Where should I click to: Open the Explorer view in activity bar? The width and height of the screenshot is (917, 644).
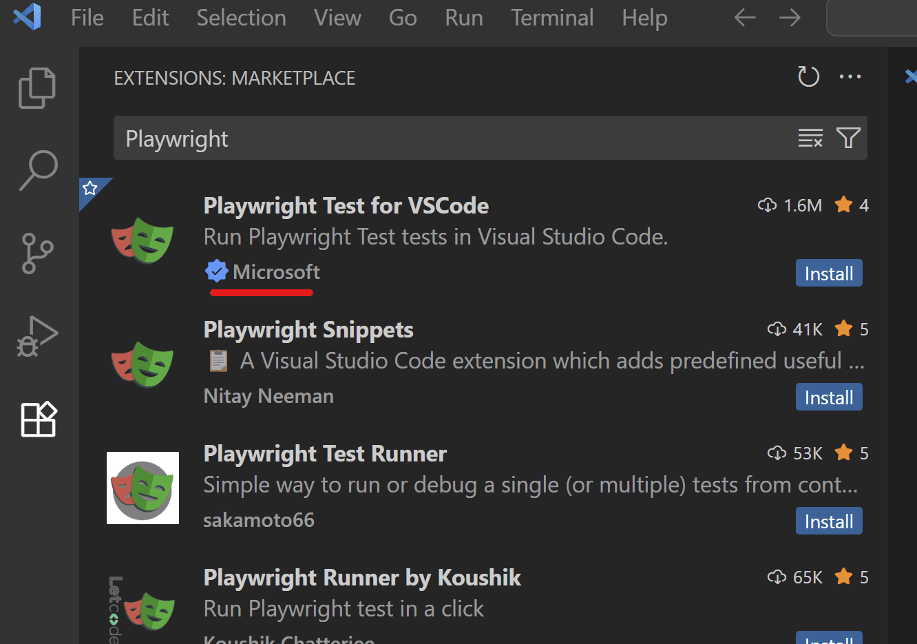(x=37, y=88)
